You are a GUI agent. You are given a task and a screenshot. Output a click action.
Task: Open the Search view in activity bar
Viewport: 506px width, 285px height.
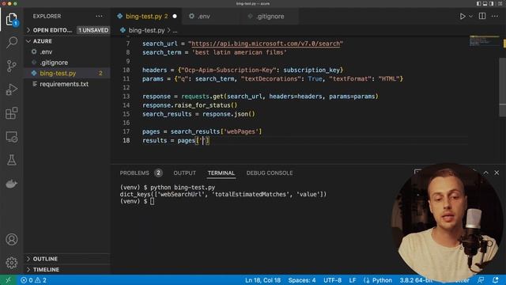point(12,42)
